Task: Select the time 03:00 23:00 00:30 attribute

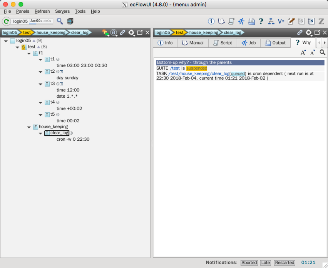Action: pyautogui.click(x=82, y=66)
